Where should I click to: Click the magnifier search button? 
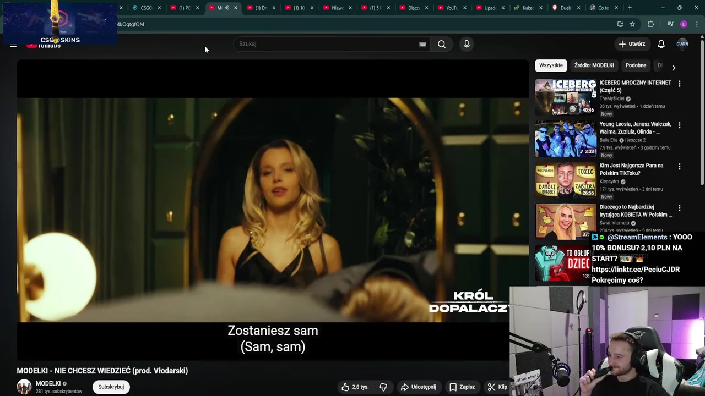(x=442, y=44)
